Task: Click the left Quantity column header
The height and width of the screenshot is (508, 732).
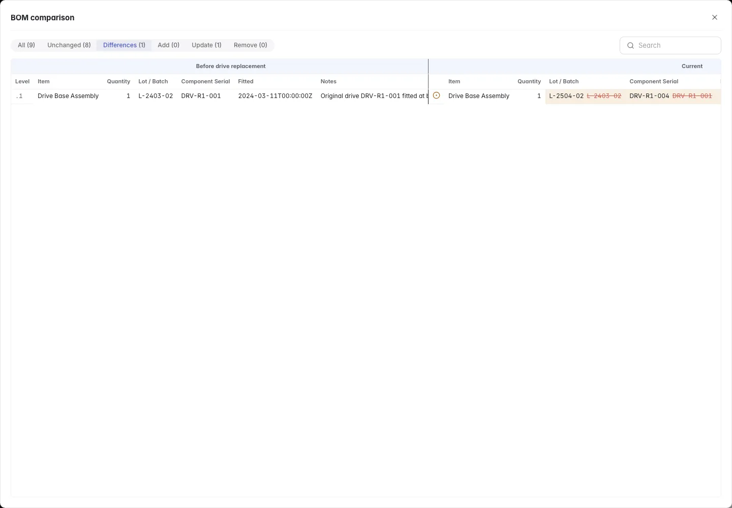Action: [x=118, y=81]
